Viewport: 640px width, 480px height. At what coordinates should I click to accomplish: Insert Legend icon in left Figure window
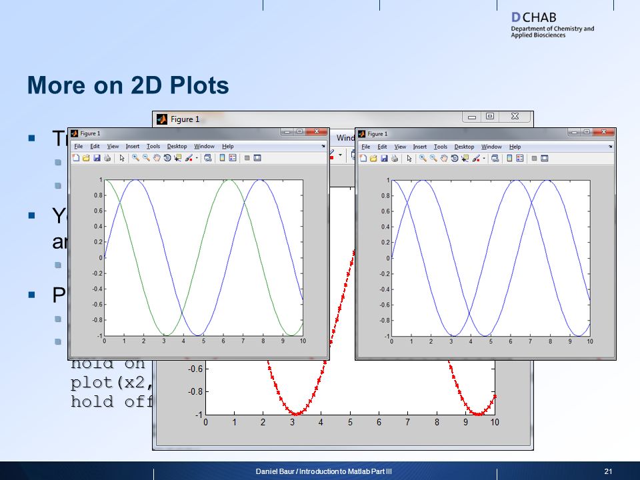coord(233,158)
